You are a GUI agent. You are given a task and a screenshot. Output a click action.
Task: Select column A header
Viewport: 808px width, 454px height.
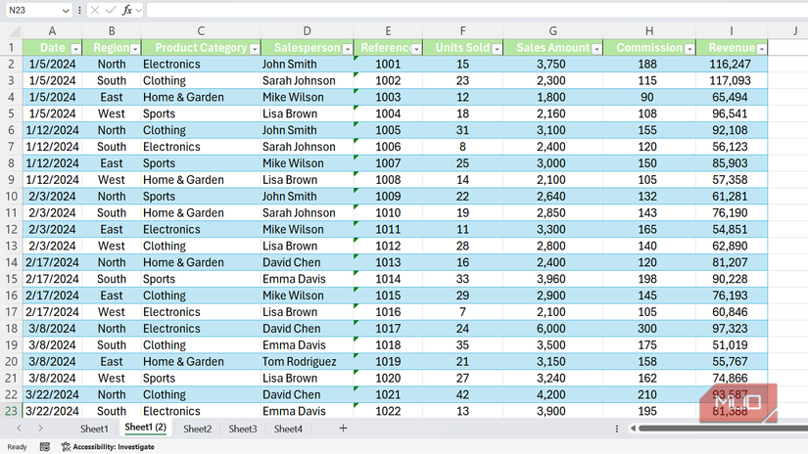tap(52, 31)
